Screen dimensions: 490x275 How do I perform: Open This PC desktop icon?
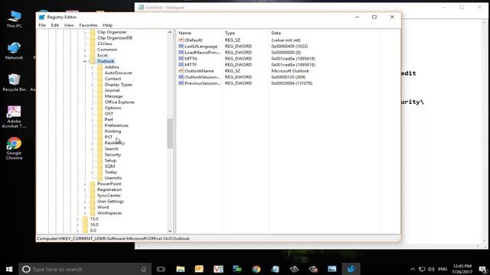pos(14,18)
